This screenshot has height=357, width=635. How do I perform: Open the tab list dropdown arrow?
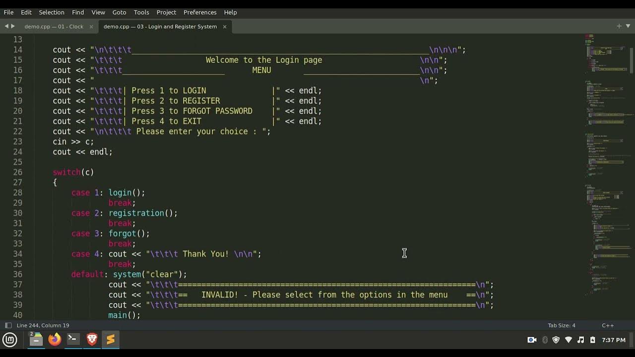(628, 26)
